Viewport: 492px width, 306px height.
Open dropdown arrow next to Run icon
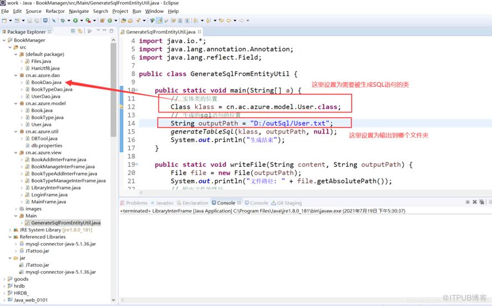tap(82, 20)
